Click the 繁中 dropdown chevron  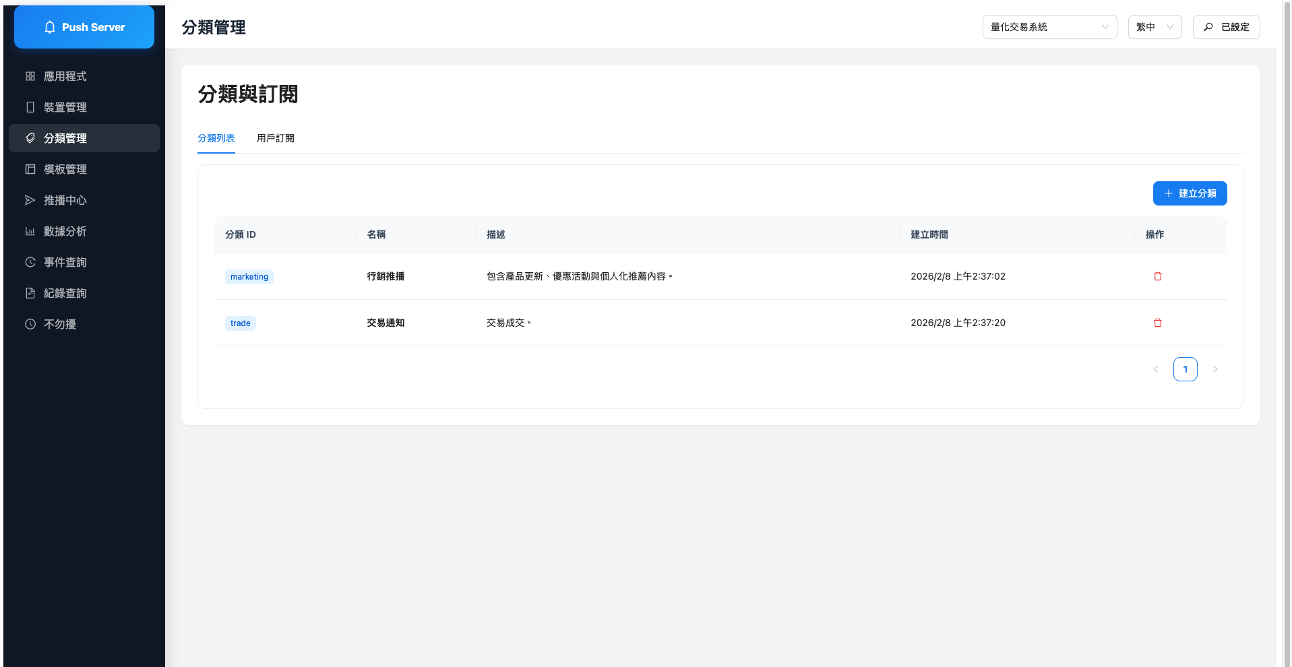coord(1170,27)
